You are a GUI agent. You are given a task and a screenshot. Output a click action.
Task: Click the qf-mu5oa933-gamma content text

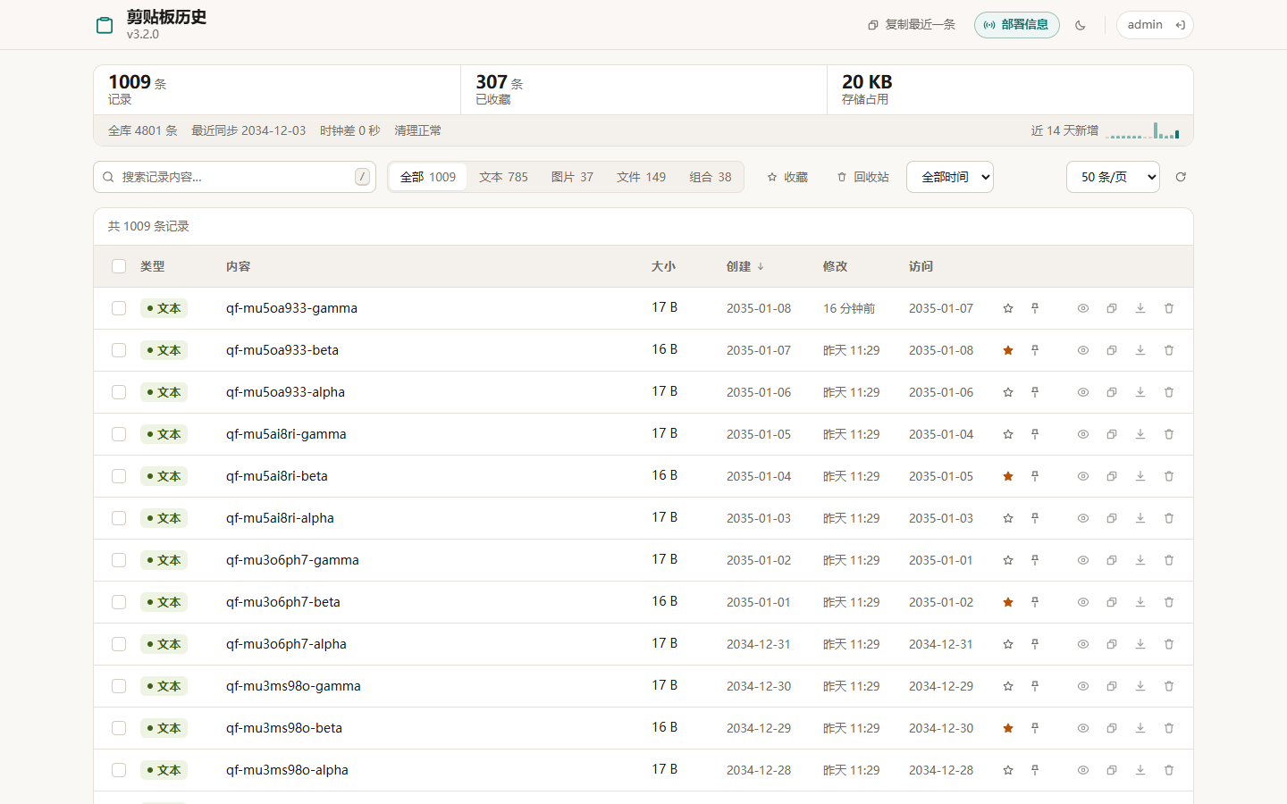coord(291,308)
